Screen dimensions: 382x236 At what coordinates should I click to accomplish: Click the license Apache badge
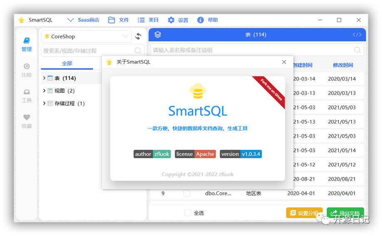coord(196,154)
